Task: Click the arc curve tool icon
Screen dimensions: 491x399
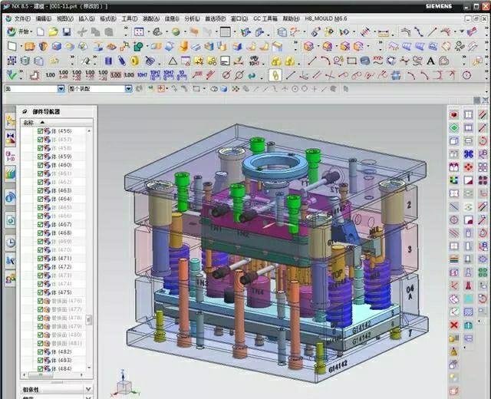Action: (325, 61)
